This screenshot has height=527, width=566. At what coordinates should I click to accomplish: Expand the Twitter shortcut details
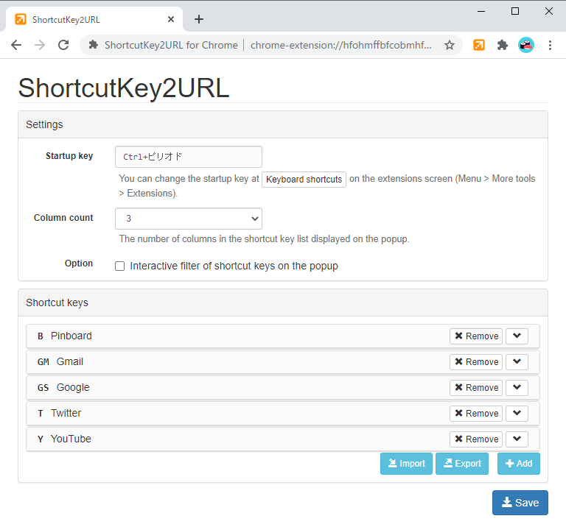(517, 414)
